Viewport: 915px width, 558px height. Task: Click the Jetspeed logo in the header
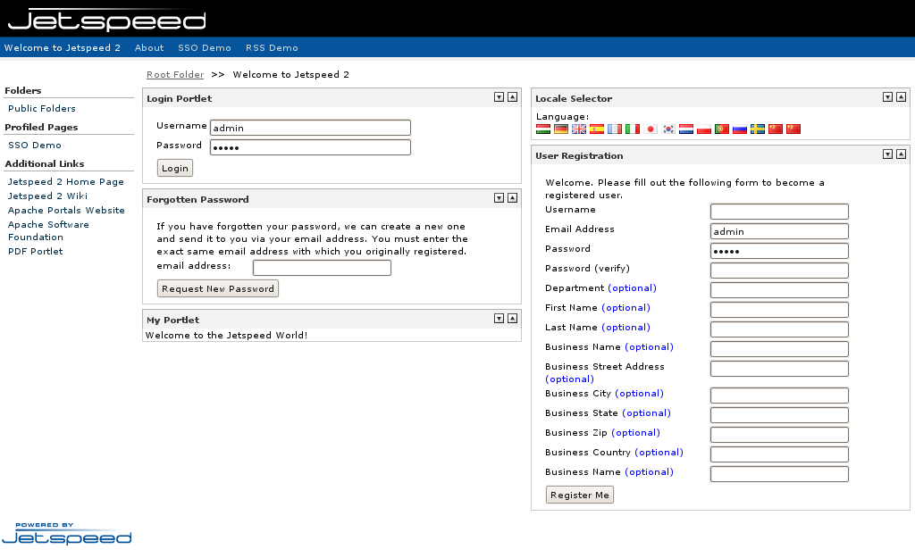pos(107,20)
